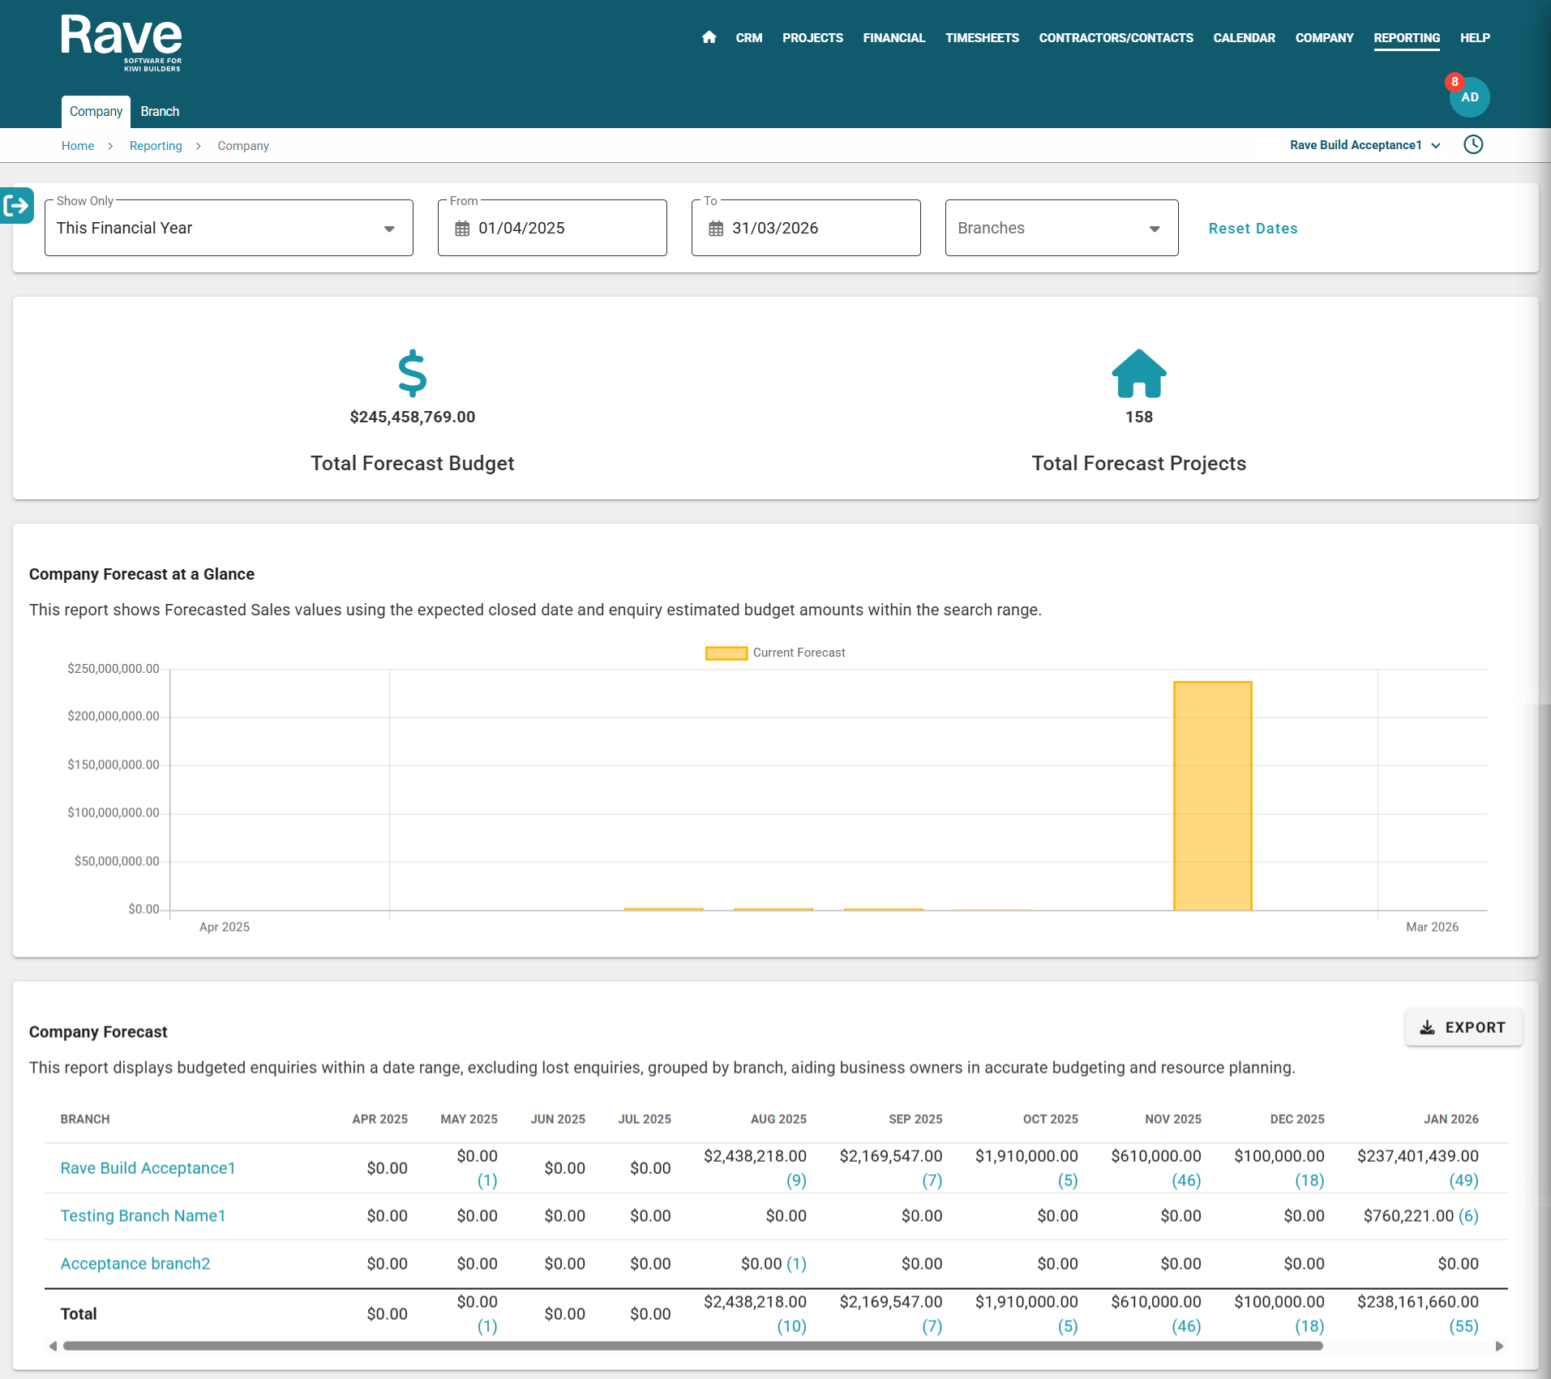The width and height of the screenshot is (1551, 1379).
Task: Switch to the Branch tab
Action: coord(160,112)
